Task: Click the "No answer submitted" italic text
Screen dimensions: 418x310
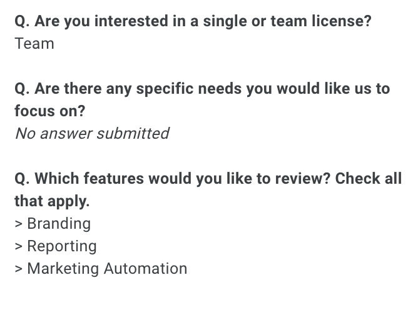Action: tap(92, 134)
